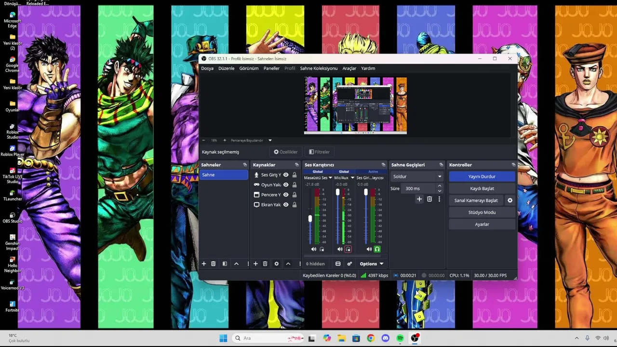The height and width of the screenshot is (347, 617).
Task: Mute Mic/Aux speaker icon
Action: tap(340, 249)
